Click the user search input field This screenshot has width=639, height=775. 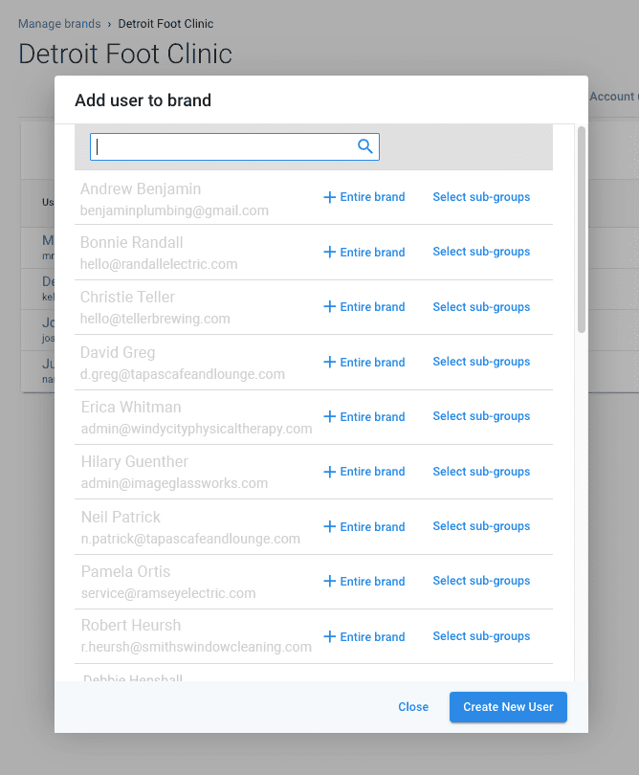point(225,145)
